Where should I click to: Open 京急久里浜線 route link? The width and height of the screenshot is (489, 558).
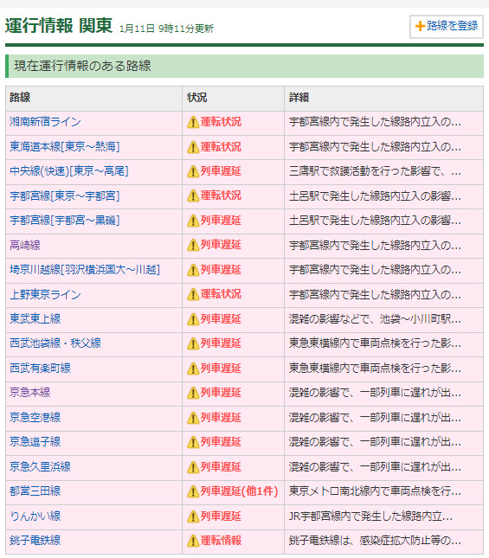point(40,467)
